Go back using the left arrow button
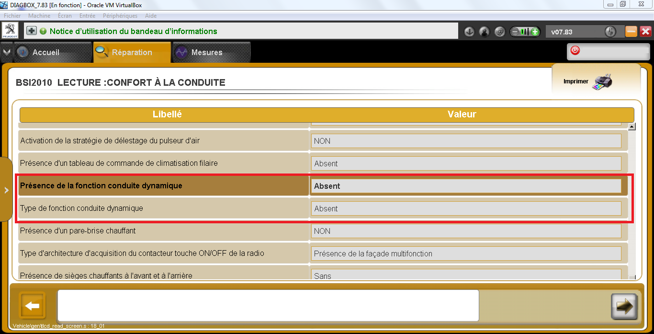Image resolution: width=654 pixels, height=334 pixels. pyautogui.click(x=32, y=306)
